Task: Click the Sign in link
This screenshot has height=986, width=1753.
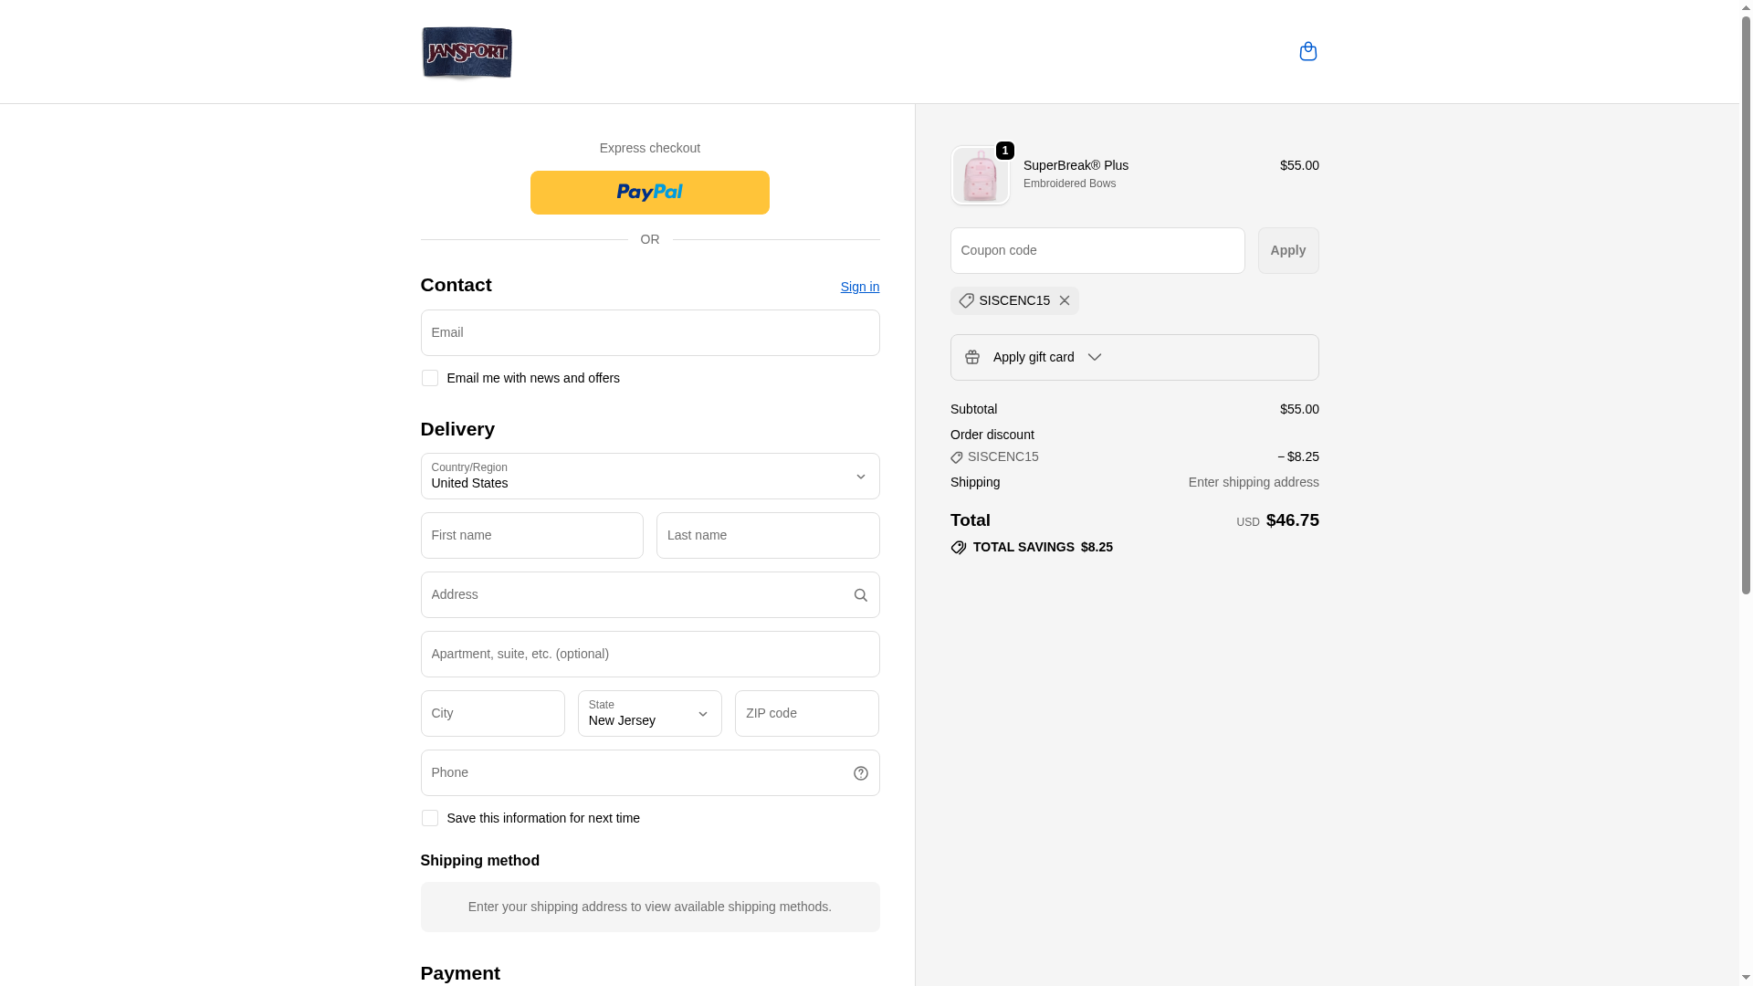Action: pos(859,287)
